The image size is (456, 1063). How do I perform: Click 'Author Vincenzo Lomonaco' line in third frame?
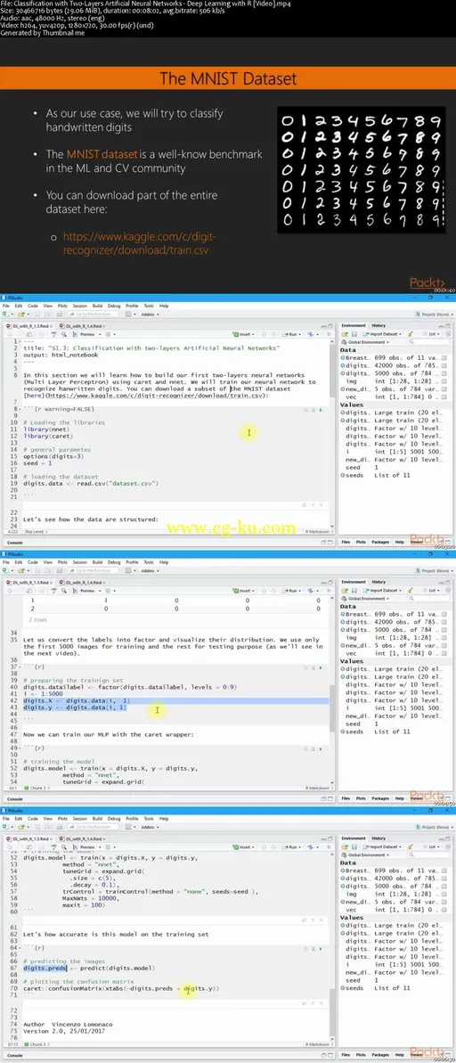click(67, 1025)
